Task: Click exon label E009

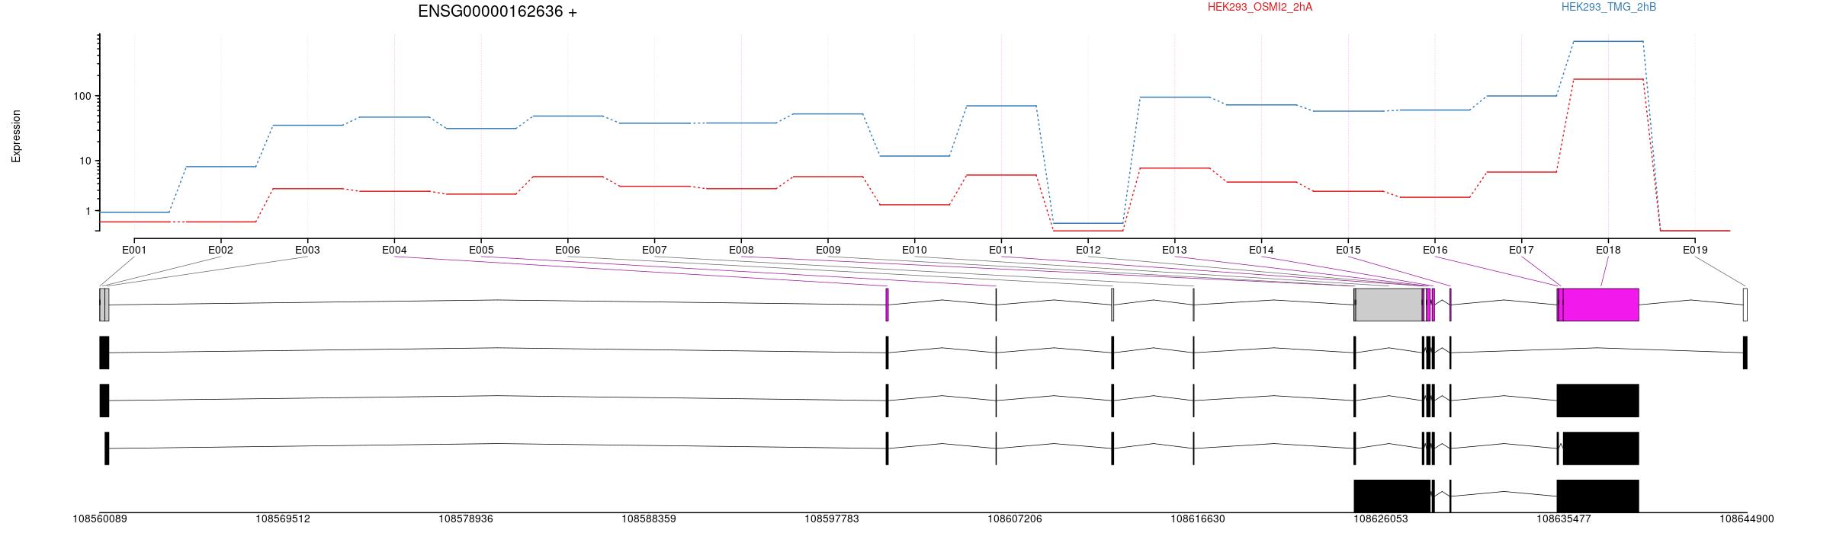Action: [828, 250]
